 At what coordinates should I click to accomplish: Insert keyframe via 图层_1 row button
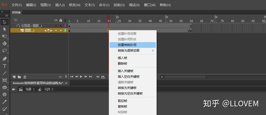click(x=48, y=30)
